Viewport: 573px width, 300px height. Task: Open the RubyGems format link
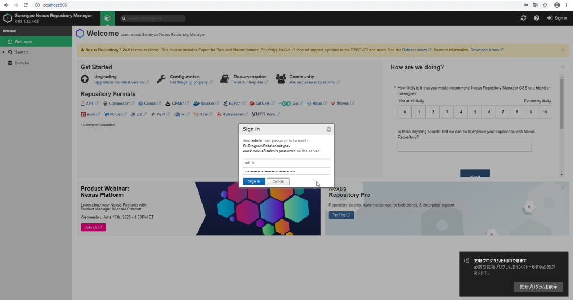click(232, 114)
